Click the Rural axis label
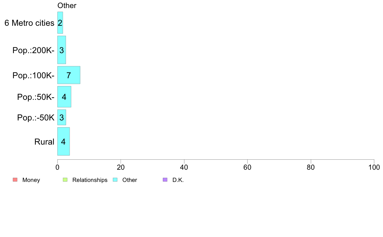Viewport: 383px width, 237px height. coord(44,142)
